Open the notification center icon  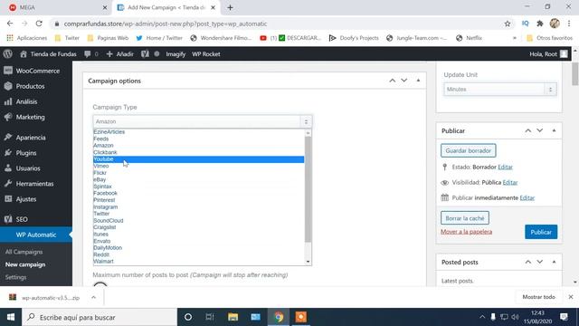coord(564,317)
